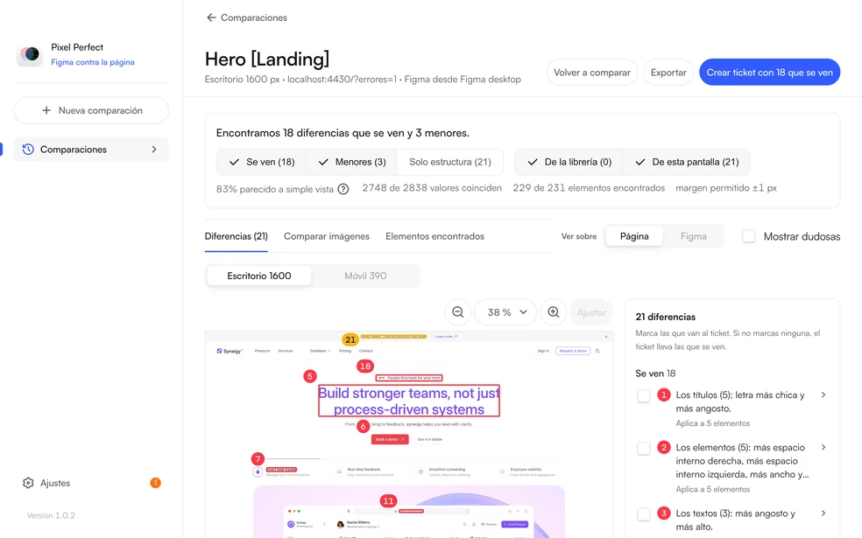Viewport: 862px width, 538px height.
Task: Check the Los títulos (5) difference
Action: coord(644,395)
